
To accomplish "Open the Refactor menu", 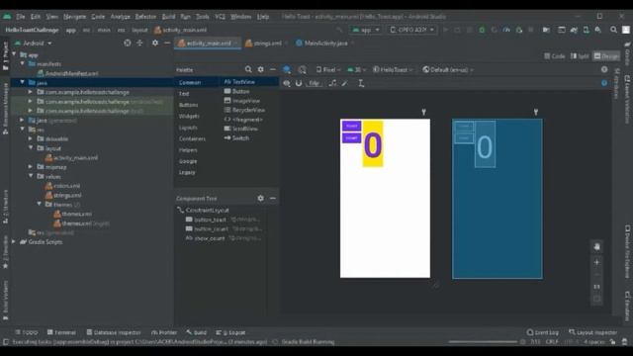I will tap(145, 17).
